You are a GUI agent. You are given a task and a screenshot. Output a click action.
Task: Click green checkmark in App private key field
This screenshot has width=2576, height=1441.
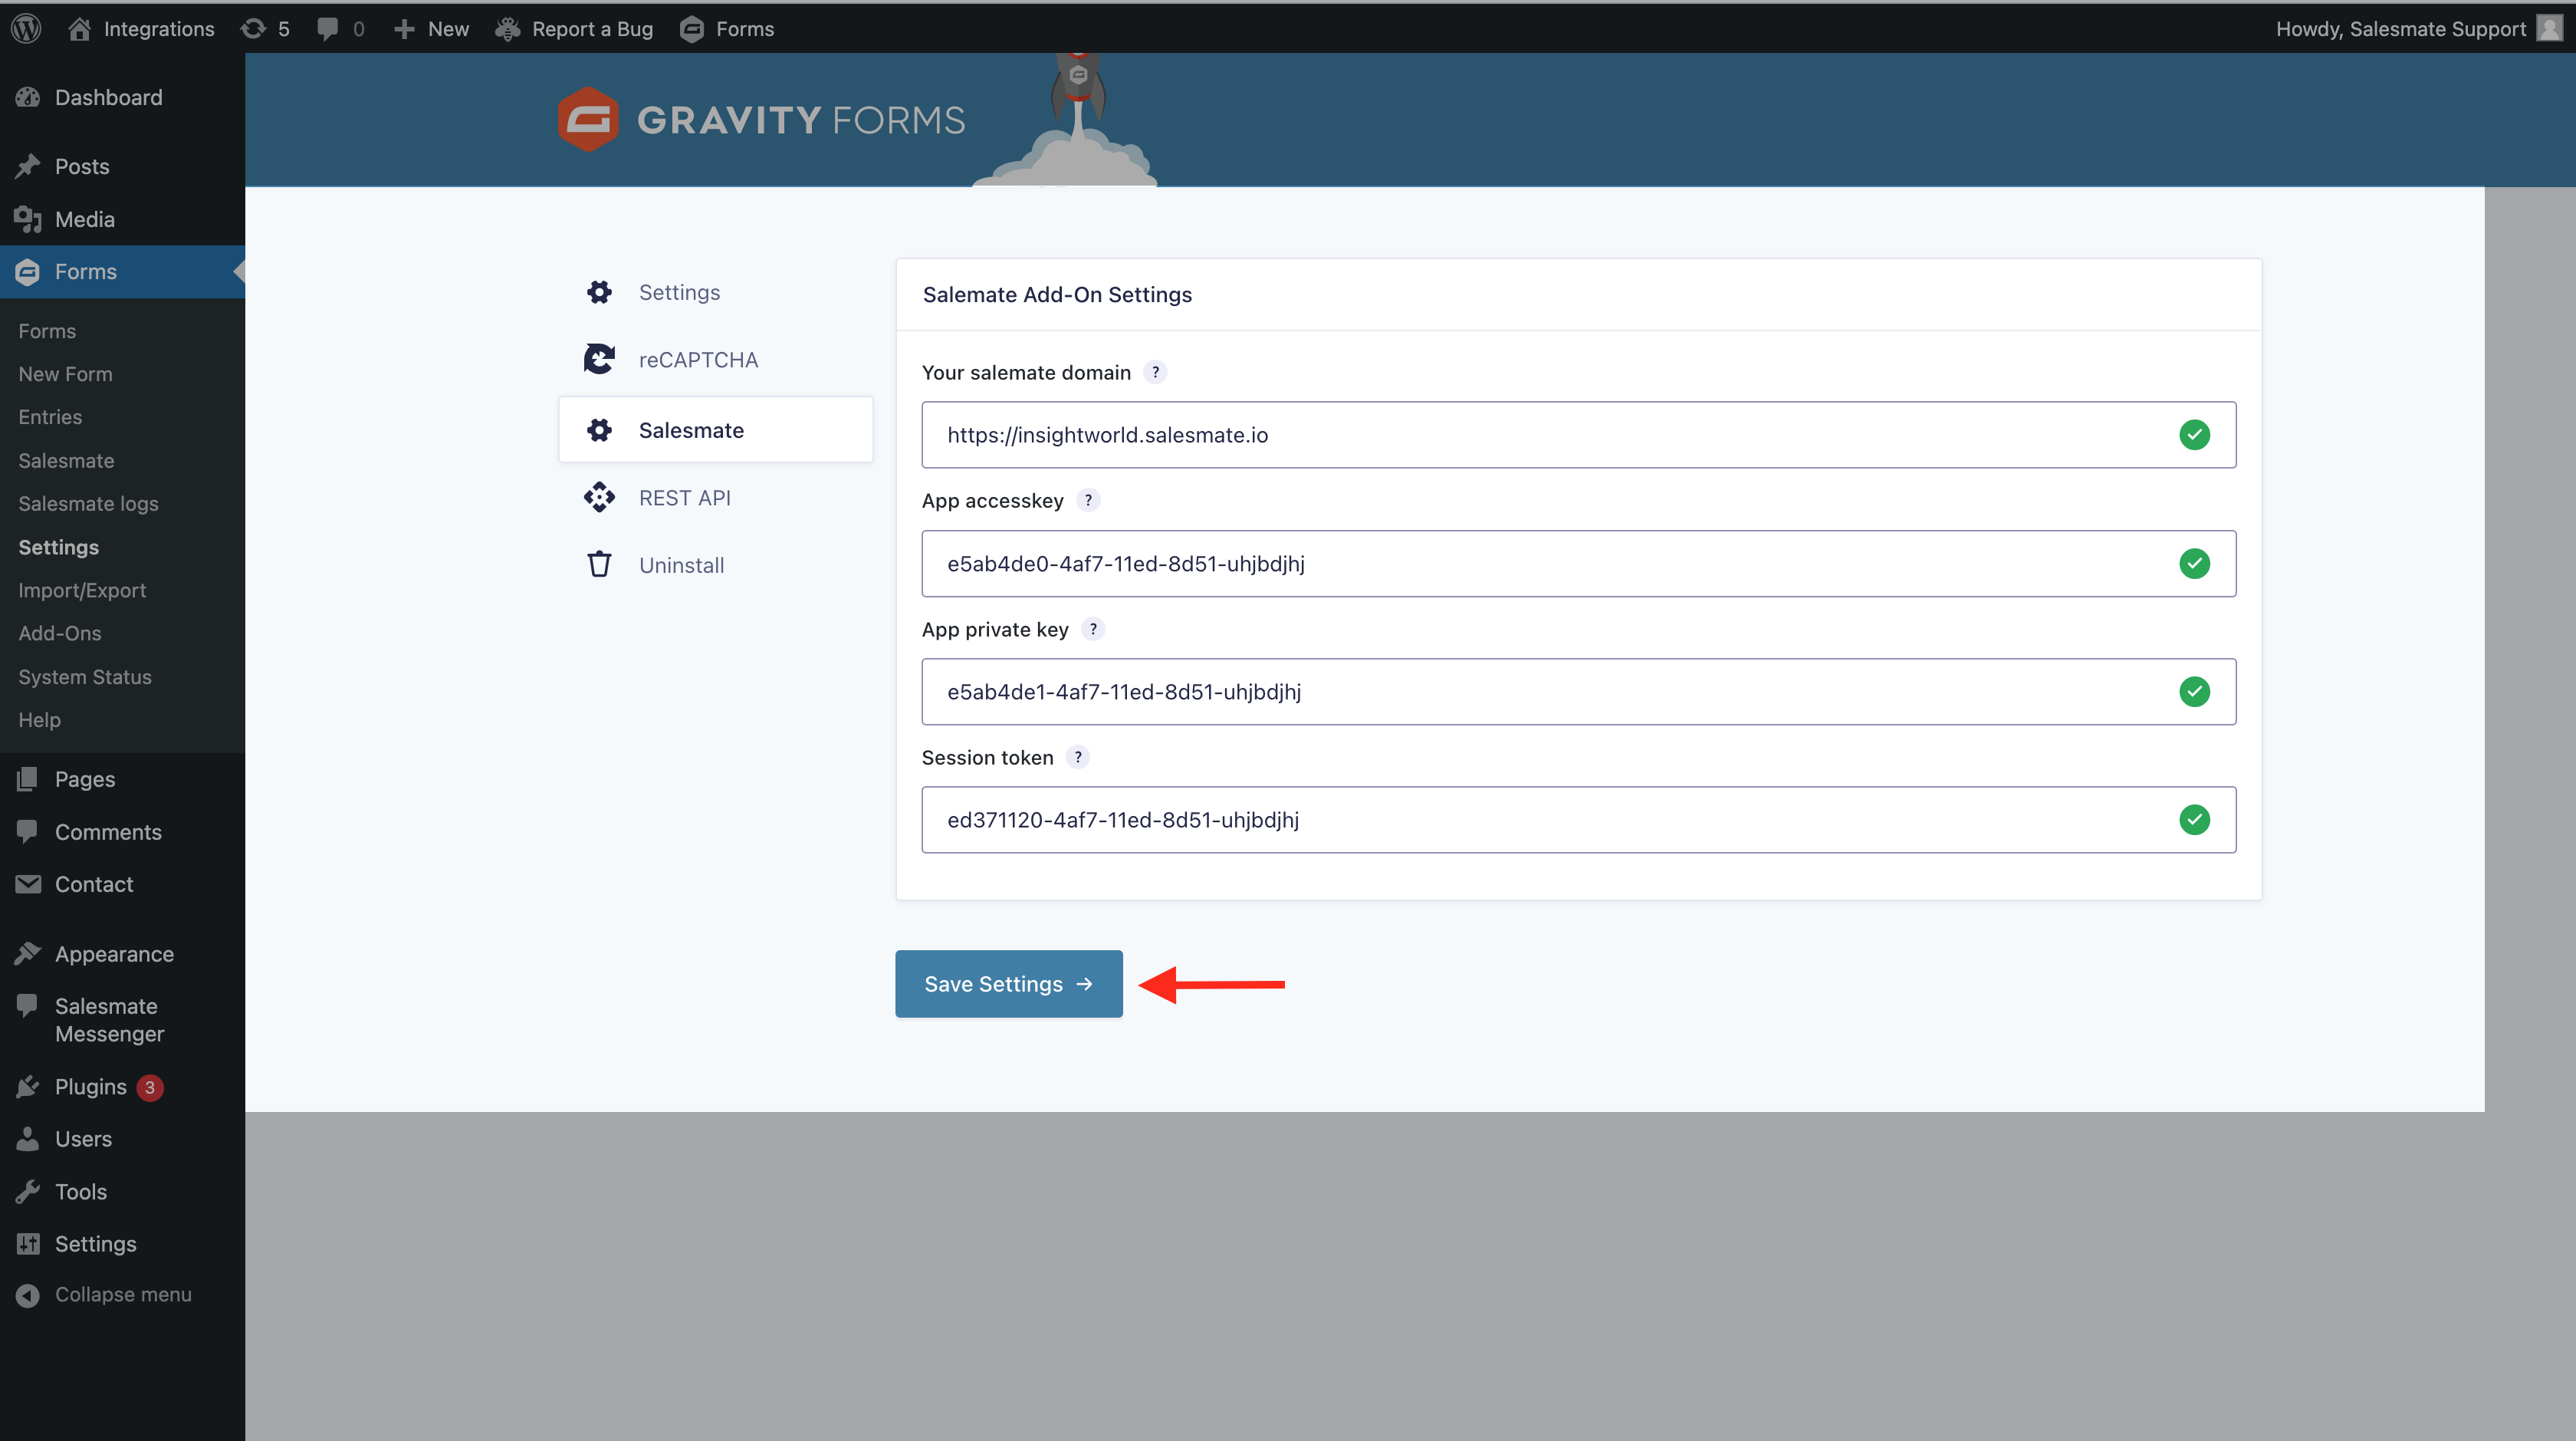tap(2194, 691)
